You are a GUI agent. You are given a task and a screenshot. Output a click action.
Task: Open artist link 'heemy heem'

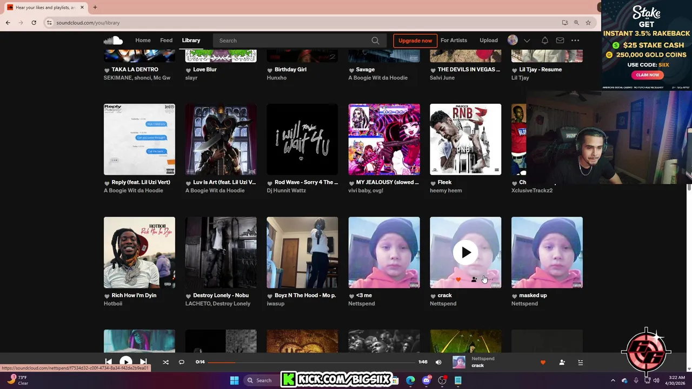[x=446, y=191]
